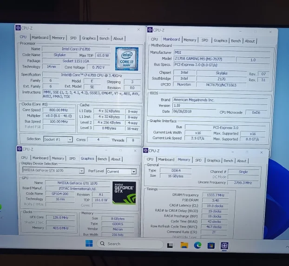
Task: Select SPD tab in Memory window
Action: (x=198, y=160)
